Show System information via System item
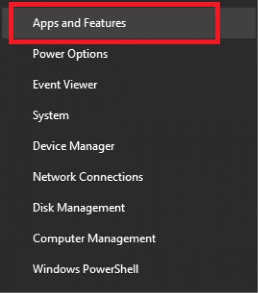This screenshot has width=258, height=293. point(51,115)
